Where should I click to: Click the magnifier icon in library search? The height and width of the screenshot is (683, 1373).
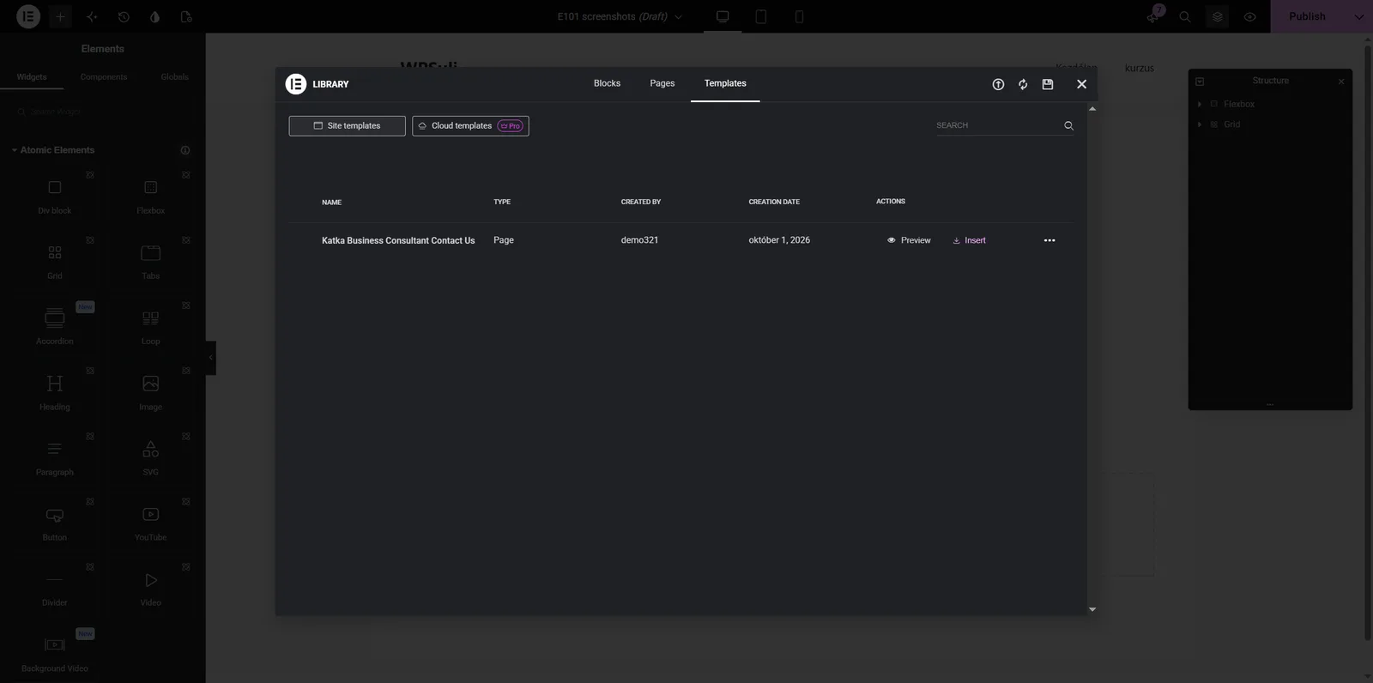1068,125
